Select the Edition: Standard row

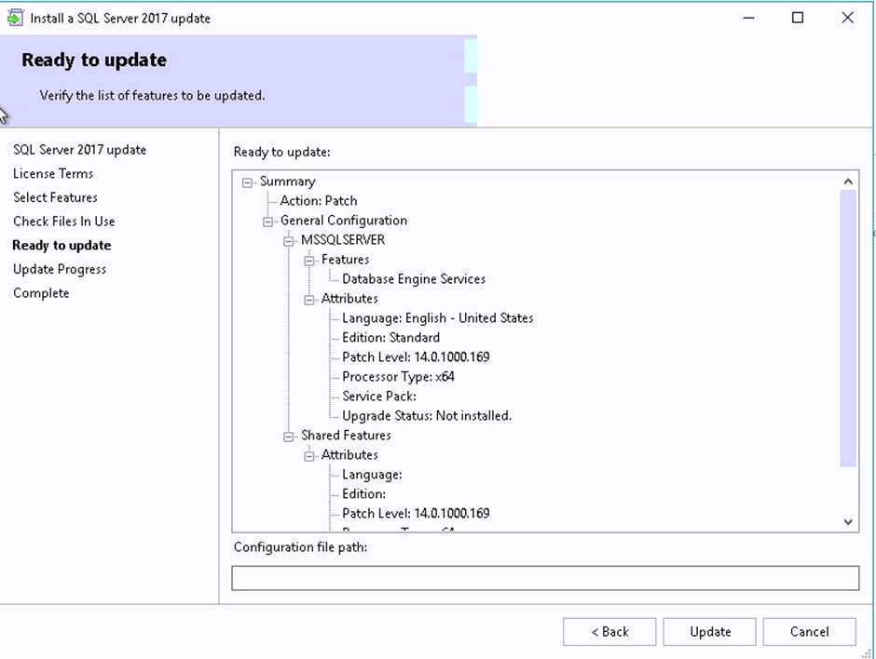[391, 338]
